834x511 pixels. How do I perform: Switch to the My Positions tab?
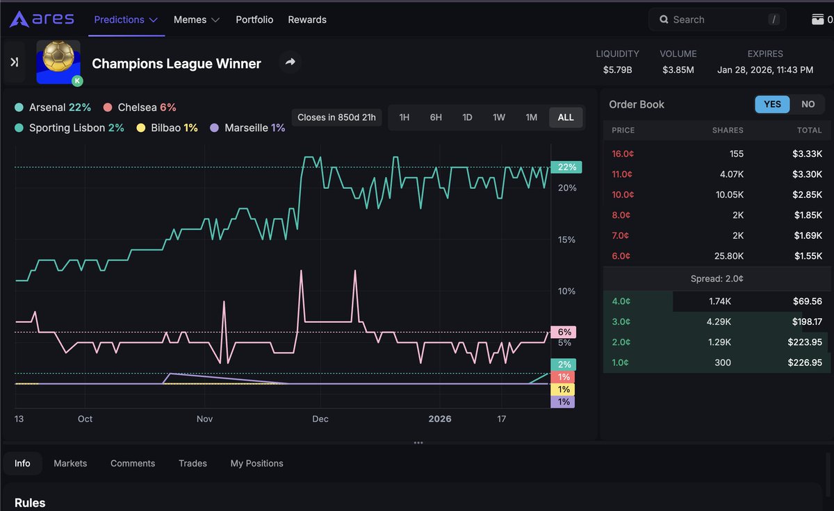[256, 463]
